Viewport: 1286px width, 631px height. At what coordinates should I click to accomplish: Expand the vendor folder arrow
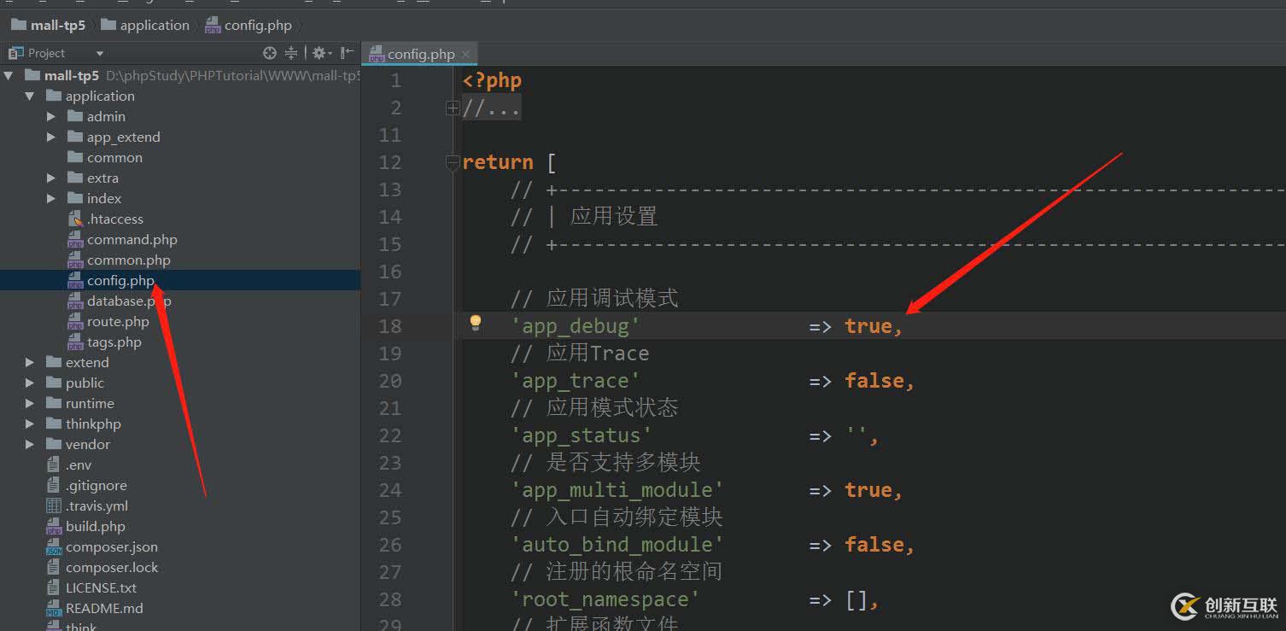click(30, 444)
